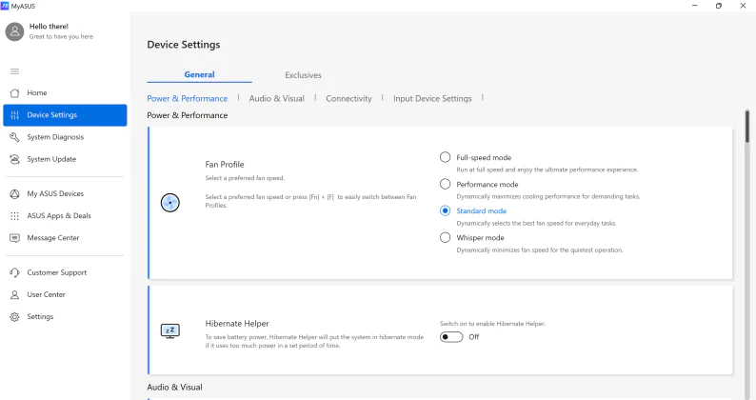Image resolution: width=756 pixels, height=400 pixels.
Task: Toggle the Hibernate Helper switch on
Action: pyautogui.click(x=451, y=337)
